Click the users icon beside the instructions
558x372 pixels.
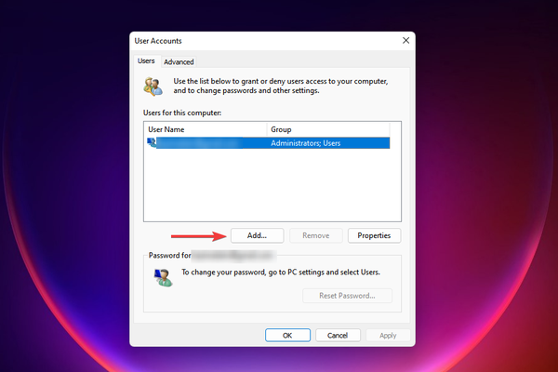(152, 86)
